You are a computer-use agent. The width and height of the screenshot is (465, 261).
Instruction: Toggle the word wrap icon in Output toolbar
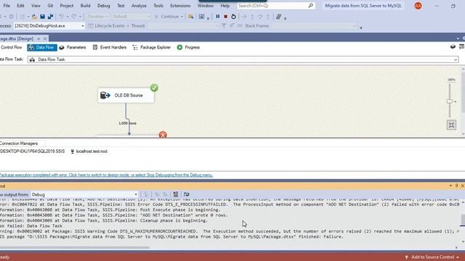tap(186, 194)
